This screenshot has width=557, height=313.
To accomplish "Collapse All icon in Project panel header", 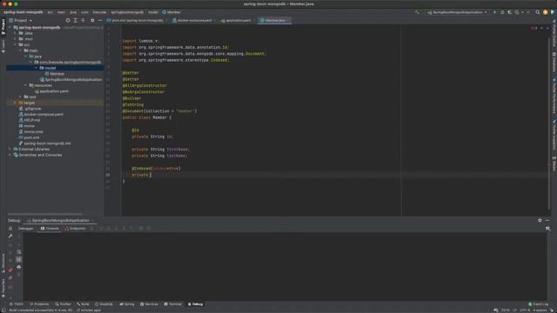I will click(x=84, y=21).
